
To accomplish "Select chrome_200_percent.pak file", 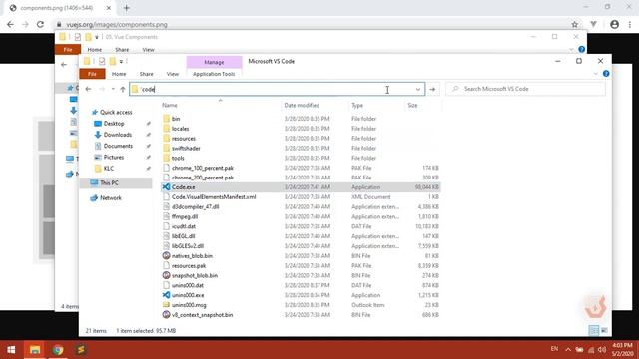I will pyautogui.click(x=202, y=178).
